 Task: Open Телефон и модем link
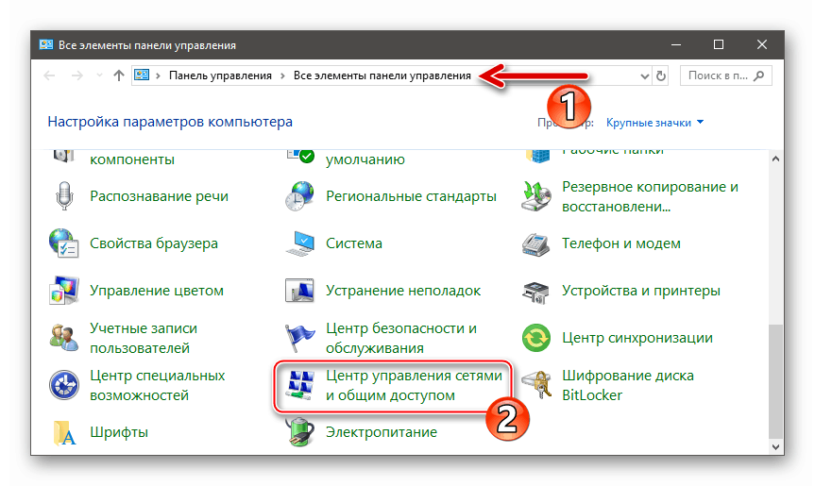coord(621,243)
